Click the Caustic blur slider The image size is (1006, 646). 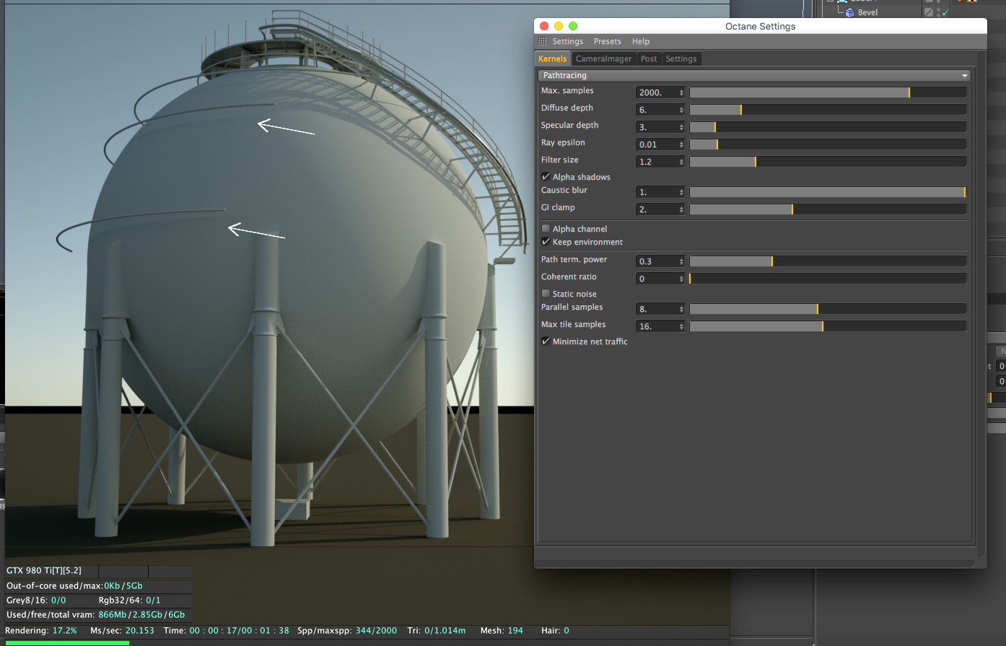tap(827, 192)
